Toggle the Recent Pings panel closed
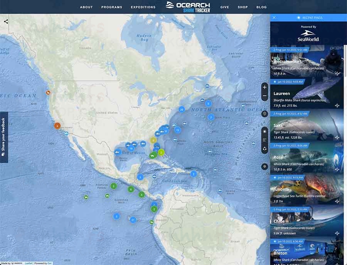 pos(274,17)
